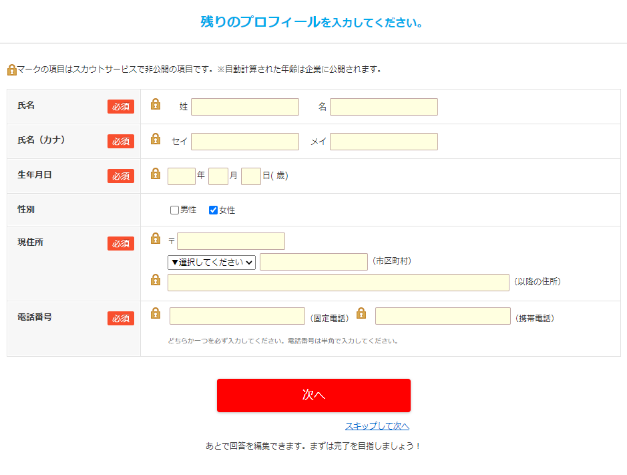This screenshot has width=627, height=475.
Task: Click the 携帯電話 phone field
Action: [x=443, y=316]
